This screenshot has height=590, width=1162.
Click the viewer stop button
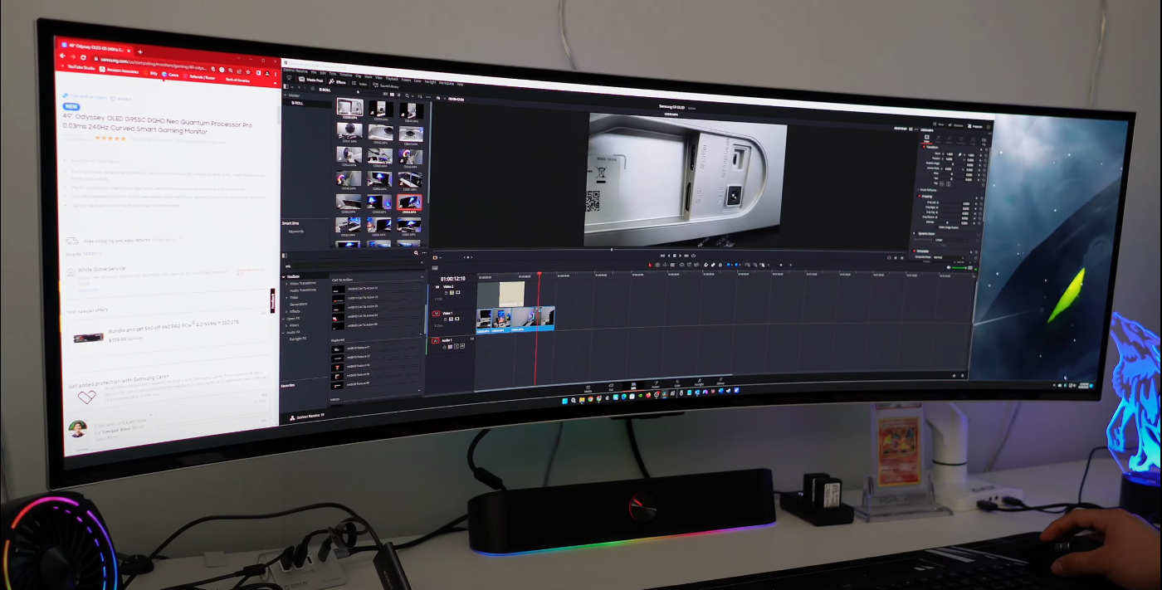[x=674, y=255]
